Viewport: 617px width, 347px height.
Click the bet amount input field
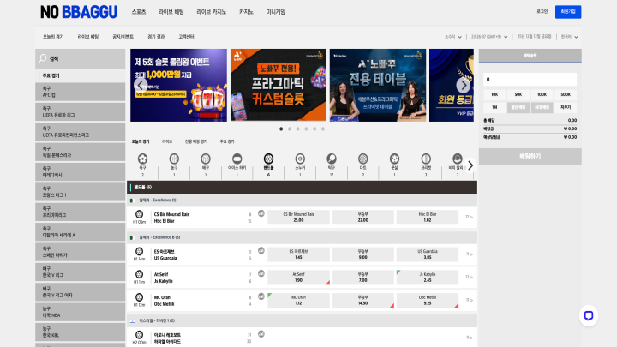pos(530,78)
